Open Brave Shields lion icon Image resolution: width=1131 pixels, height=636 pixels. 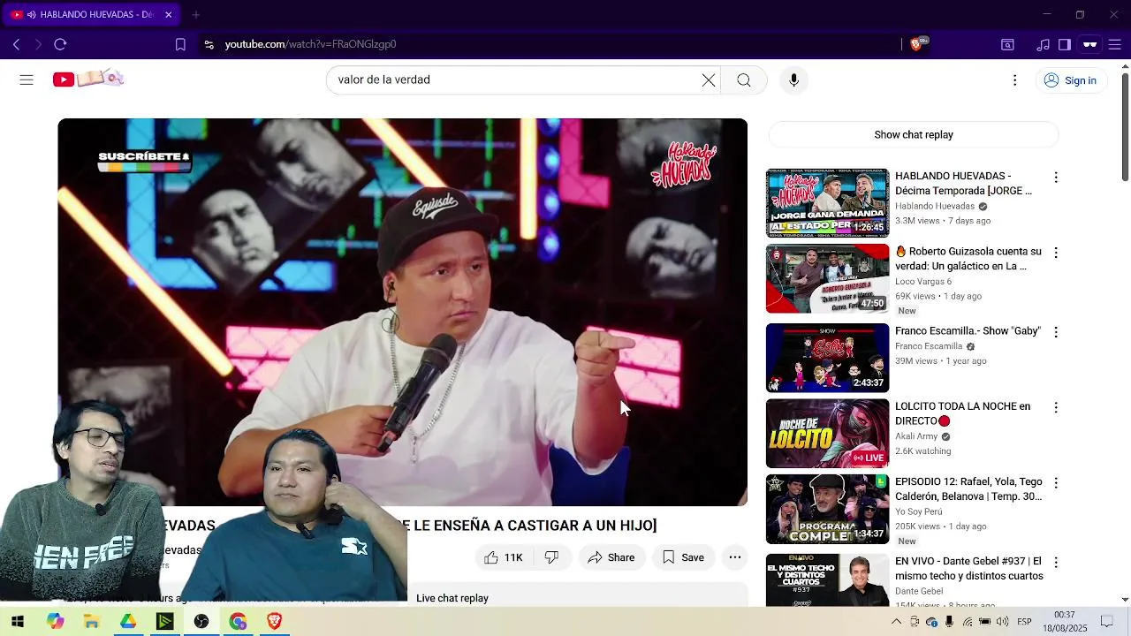click(x=917, y=44)
